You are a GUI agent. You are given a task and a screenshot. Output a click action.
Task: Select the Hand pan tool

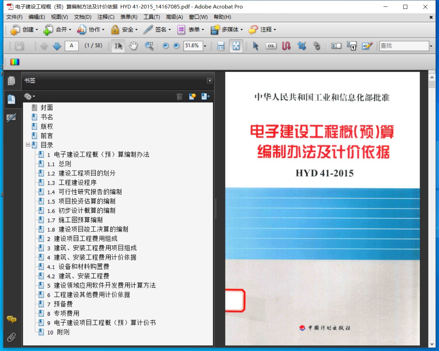point(133,46)
